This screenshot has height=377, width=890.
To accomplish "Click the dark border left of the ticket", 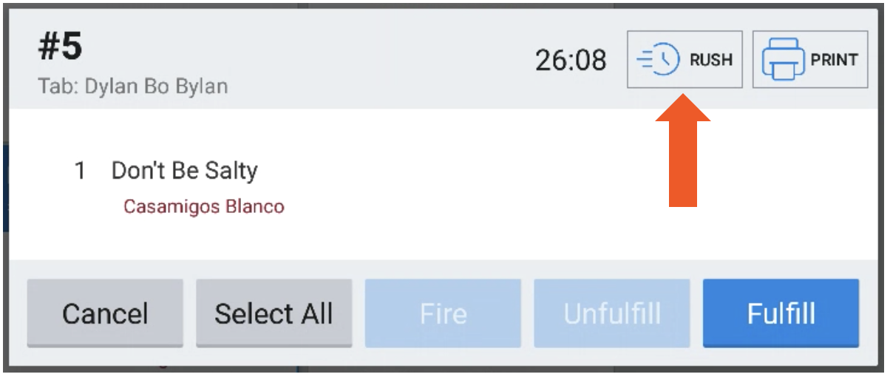I will click(4, 185).
